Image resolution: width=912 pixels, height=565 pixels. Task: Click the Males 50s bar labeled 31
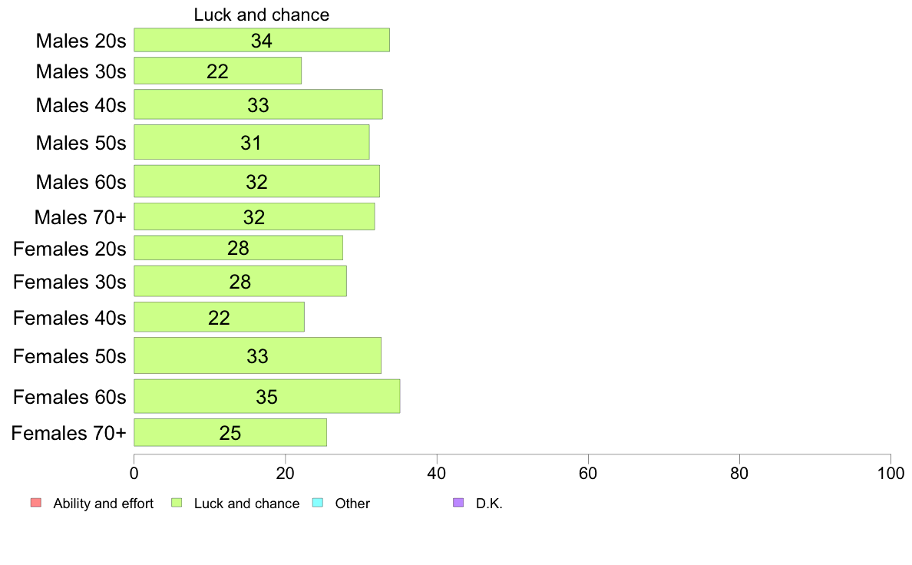pyautogui.click(x=252, y=142)
